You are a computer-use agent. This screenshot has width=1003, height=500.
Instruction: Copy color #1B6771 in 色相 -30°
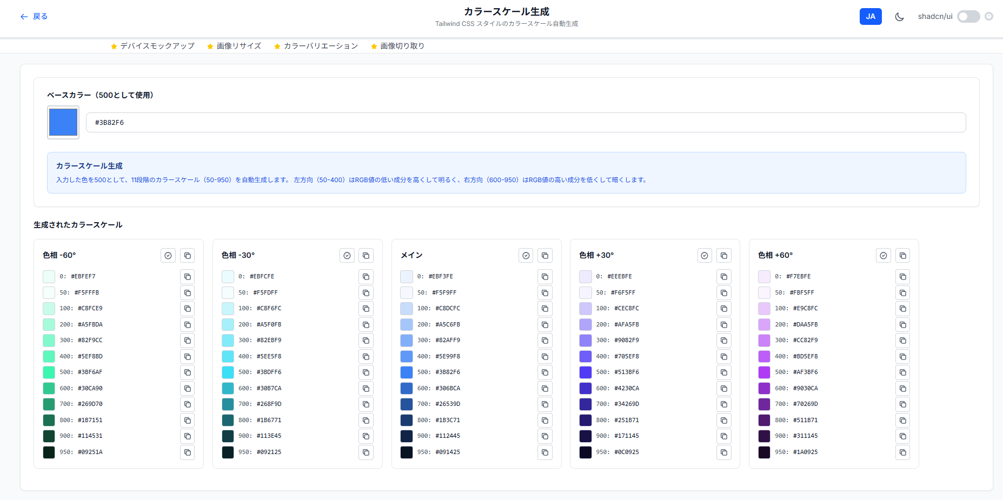click(x=366, y=421)
